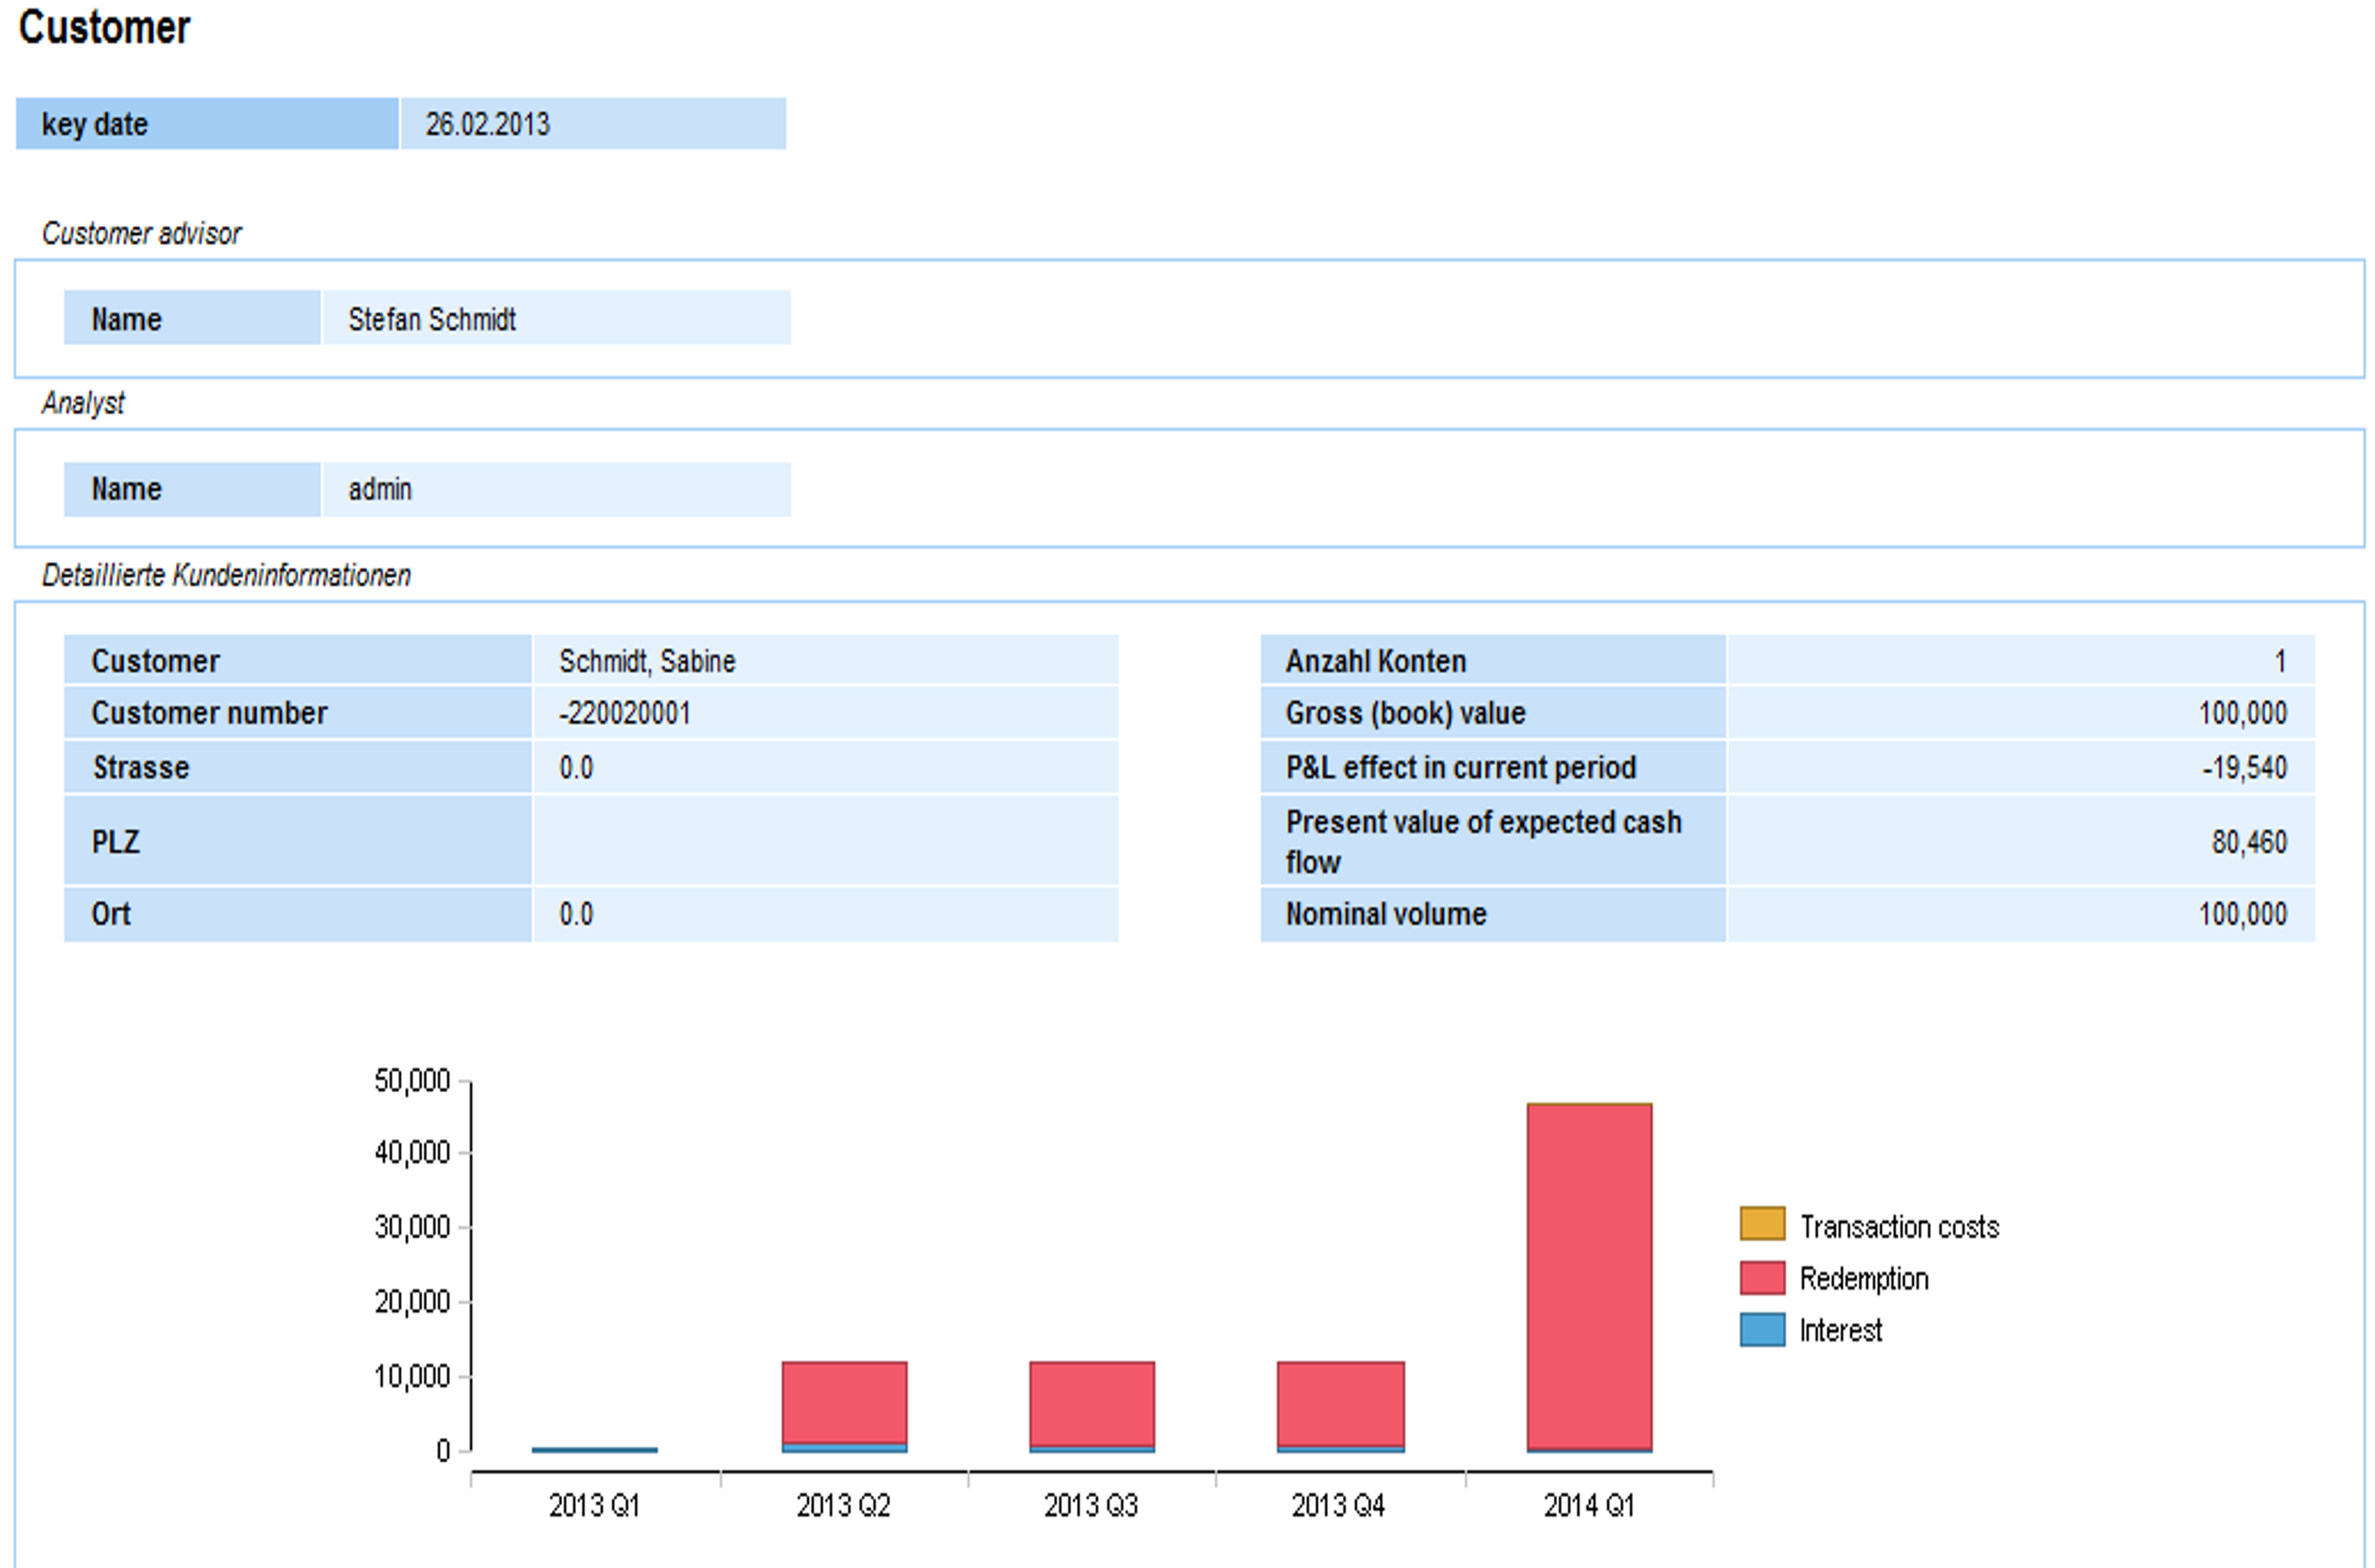Image resolution: width=2375 pixels, height=1568 pixels.
Task: Click the Detaillierte Kundeninformationen section heading
Action: click(x=226, y=575)
